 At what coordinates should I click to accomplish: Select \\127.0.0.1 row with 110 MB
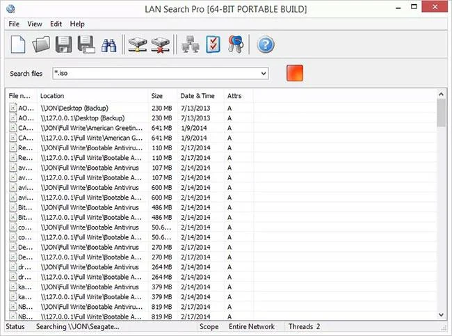[221, 158]
